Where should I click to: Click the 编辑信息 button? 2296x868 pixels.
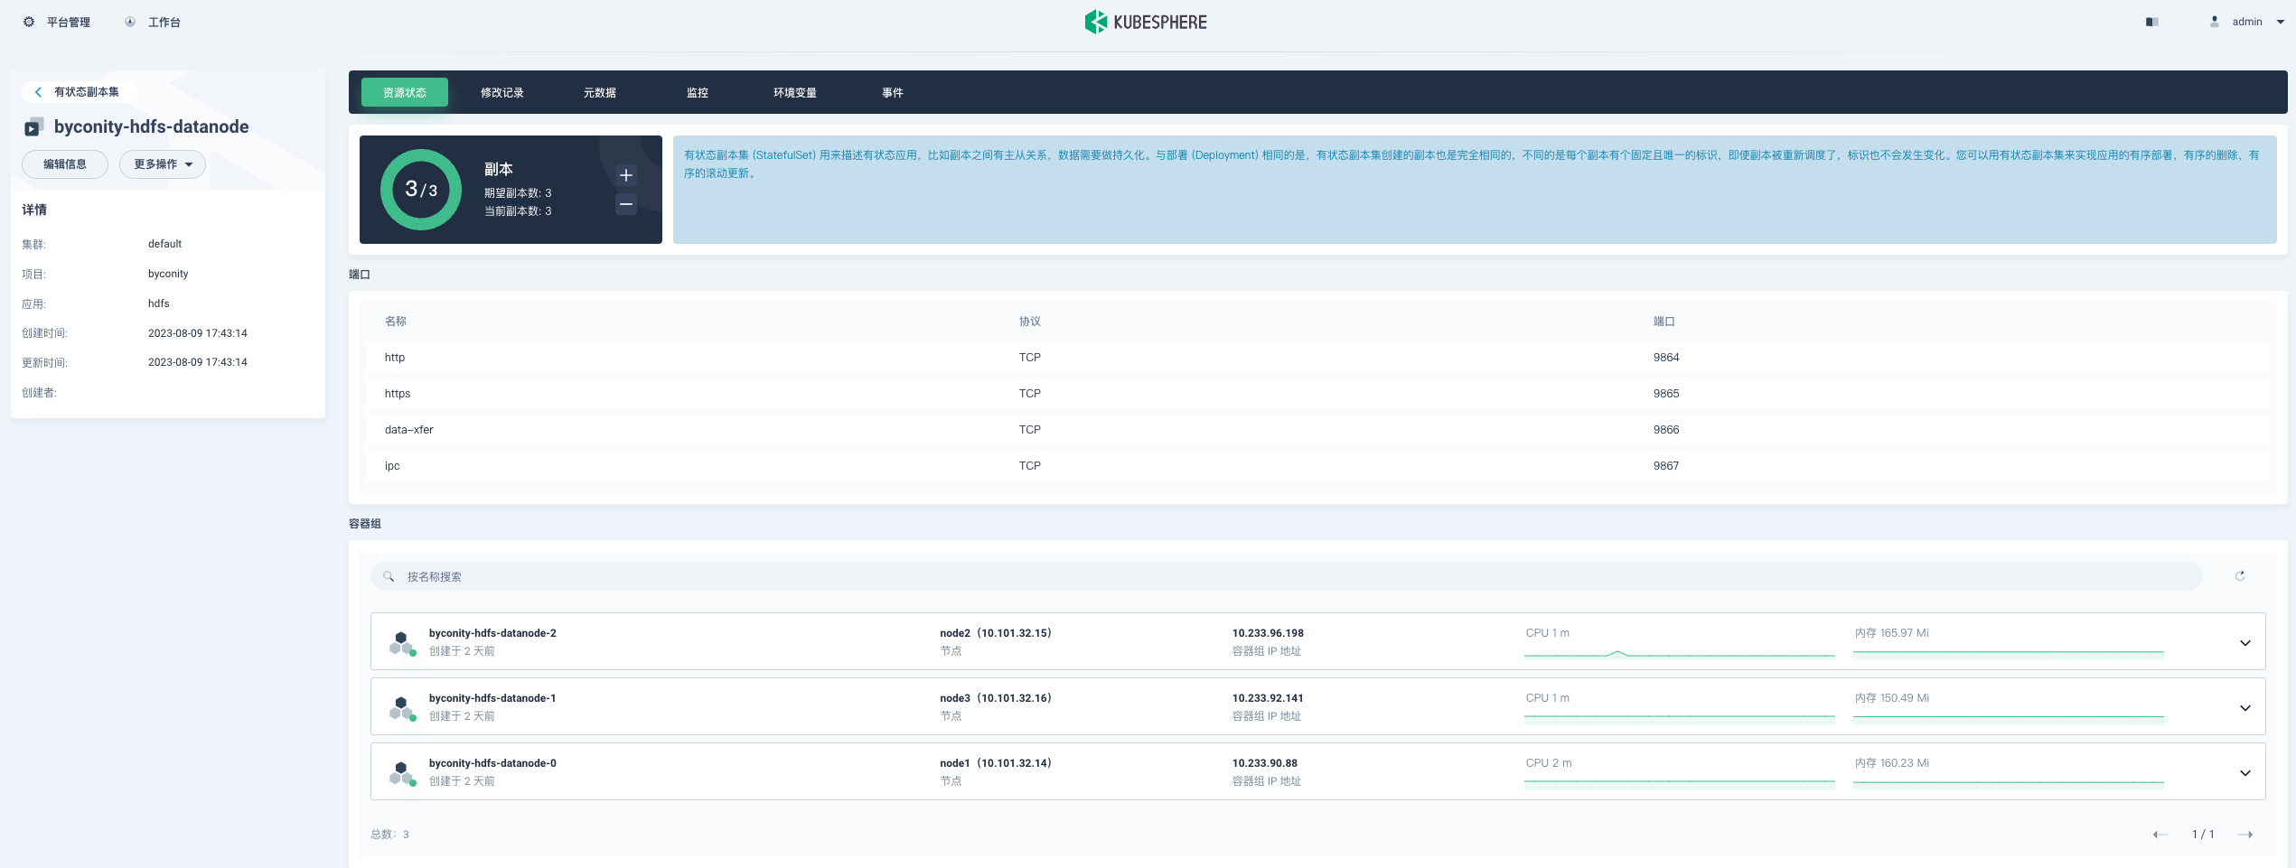pyautogui.click(x=65, y=164)
